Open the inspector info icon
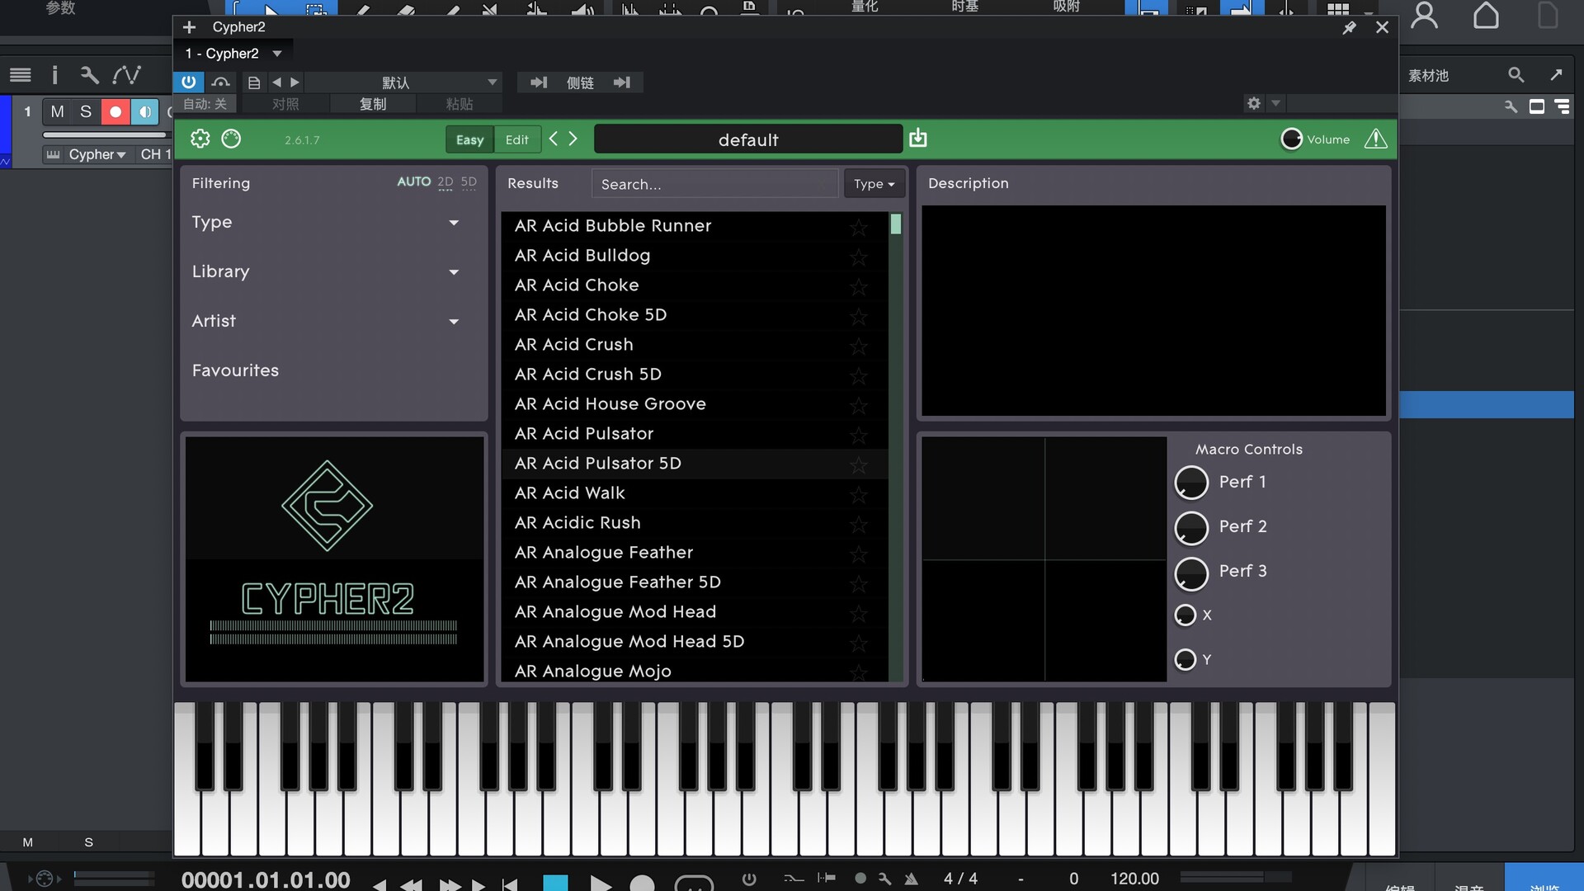 54,75
